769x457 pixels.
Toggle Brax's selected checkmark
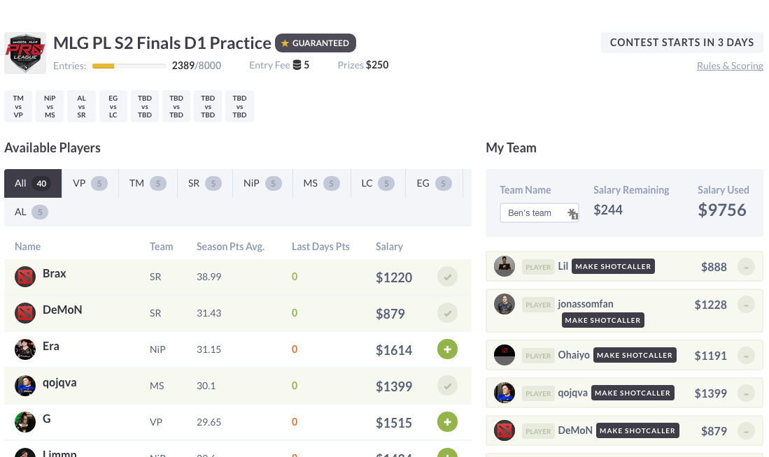(447, 277)
